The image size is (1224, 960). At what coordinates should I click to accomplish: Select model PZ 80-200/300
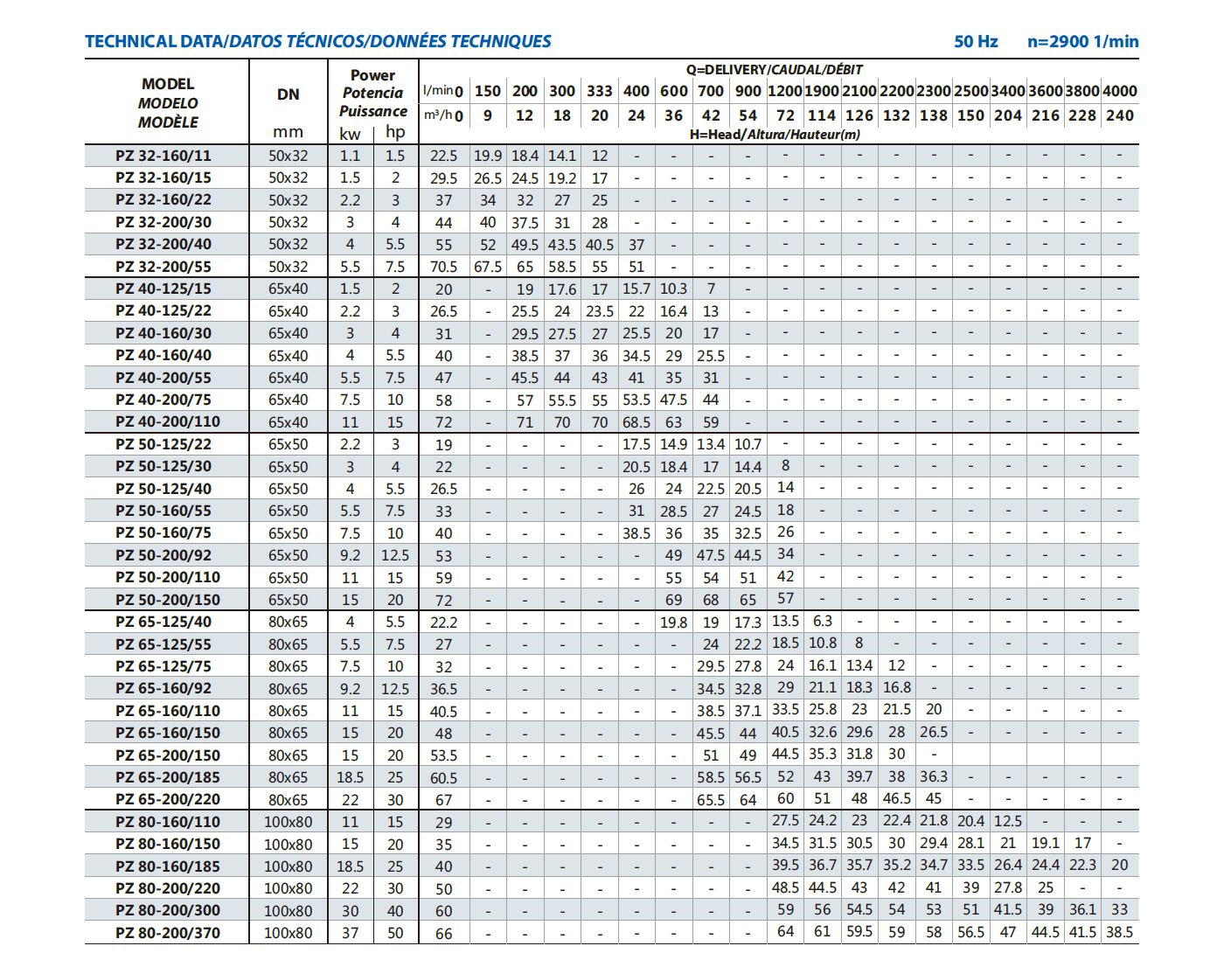(168, 910)
